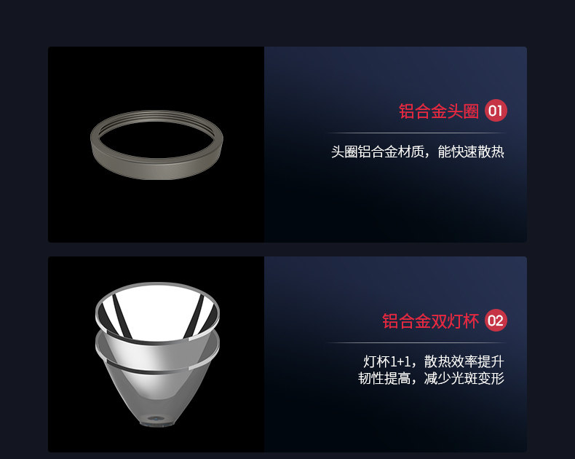Click the text 头圈铝合金材质,能快速散热

pos(418,152)
